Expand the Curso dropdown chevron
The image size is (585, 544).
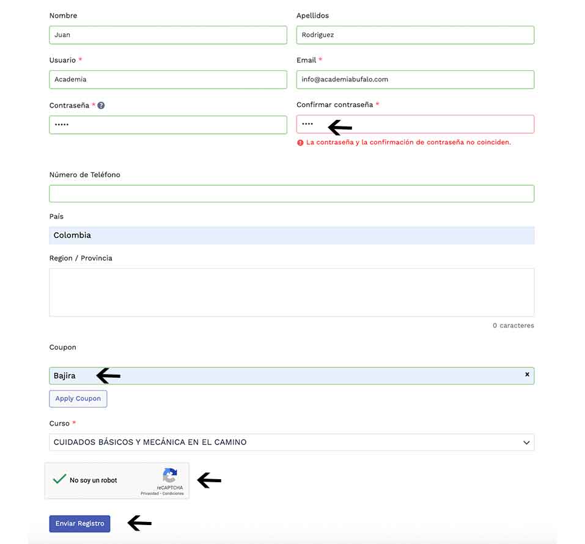526,443
